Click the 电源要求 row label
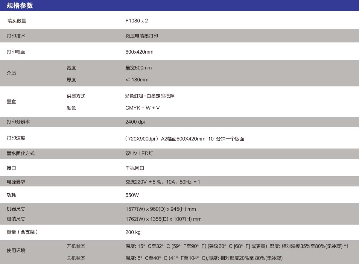The height and width of the screenshot is (264, 359). [x=16, y=182]
